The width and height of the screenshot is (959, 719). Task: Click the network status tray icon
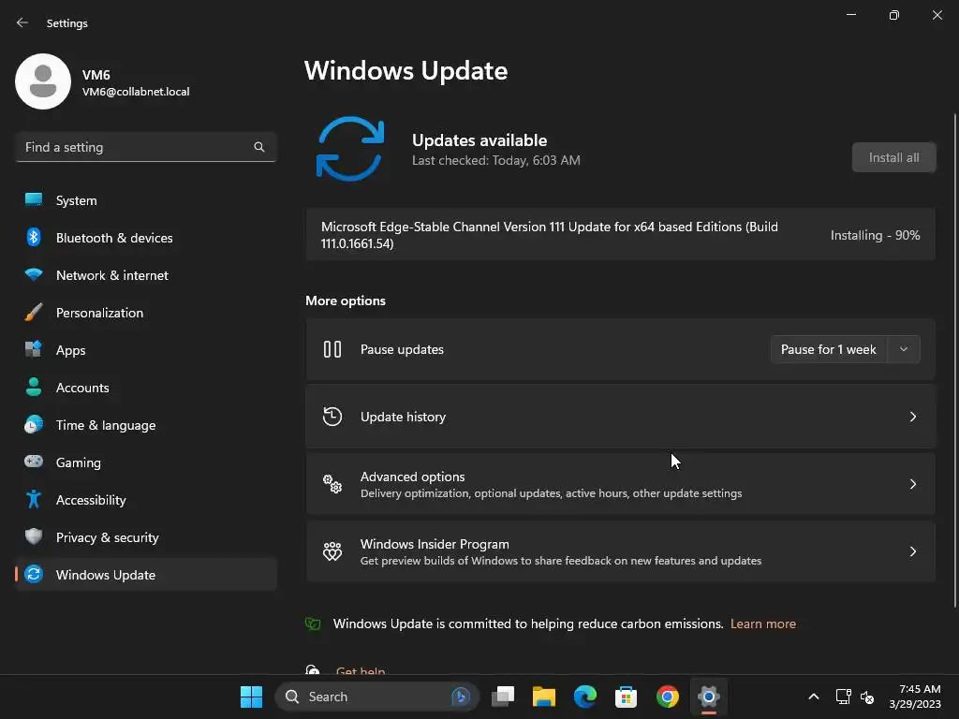pyautogui.click(x=844, y=697)
